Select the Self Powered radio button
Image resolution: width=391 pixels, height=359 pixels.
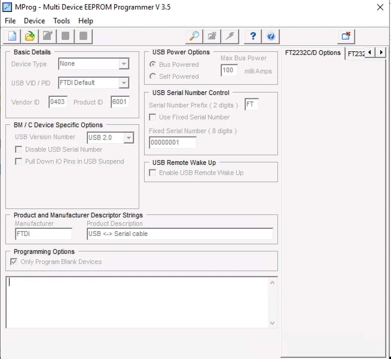click(x=153, y=76)
